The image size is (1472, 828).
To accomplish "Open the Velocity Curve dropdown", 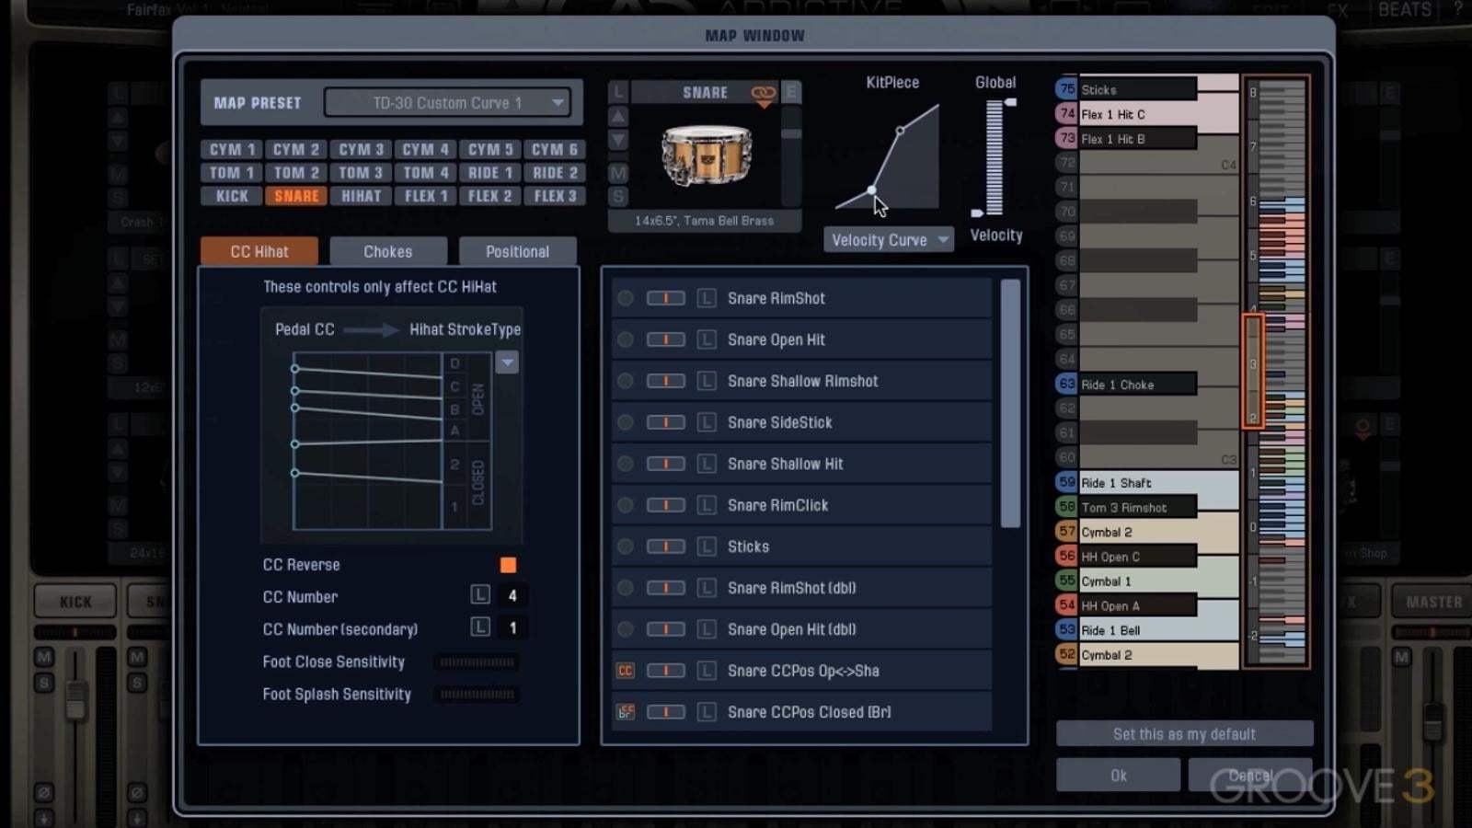I will [889, 240].
